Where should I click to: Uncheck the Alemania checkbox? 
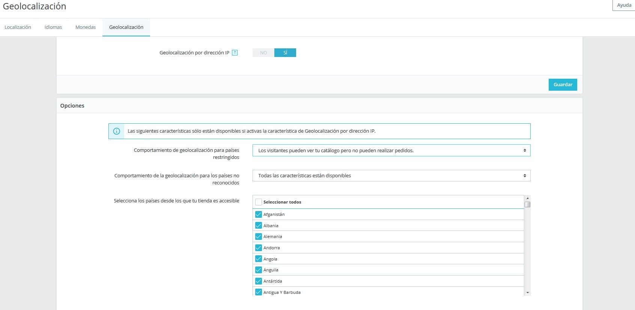tap(258, 237)
